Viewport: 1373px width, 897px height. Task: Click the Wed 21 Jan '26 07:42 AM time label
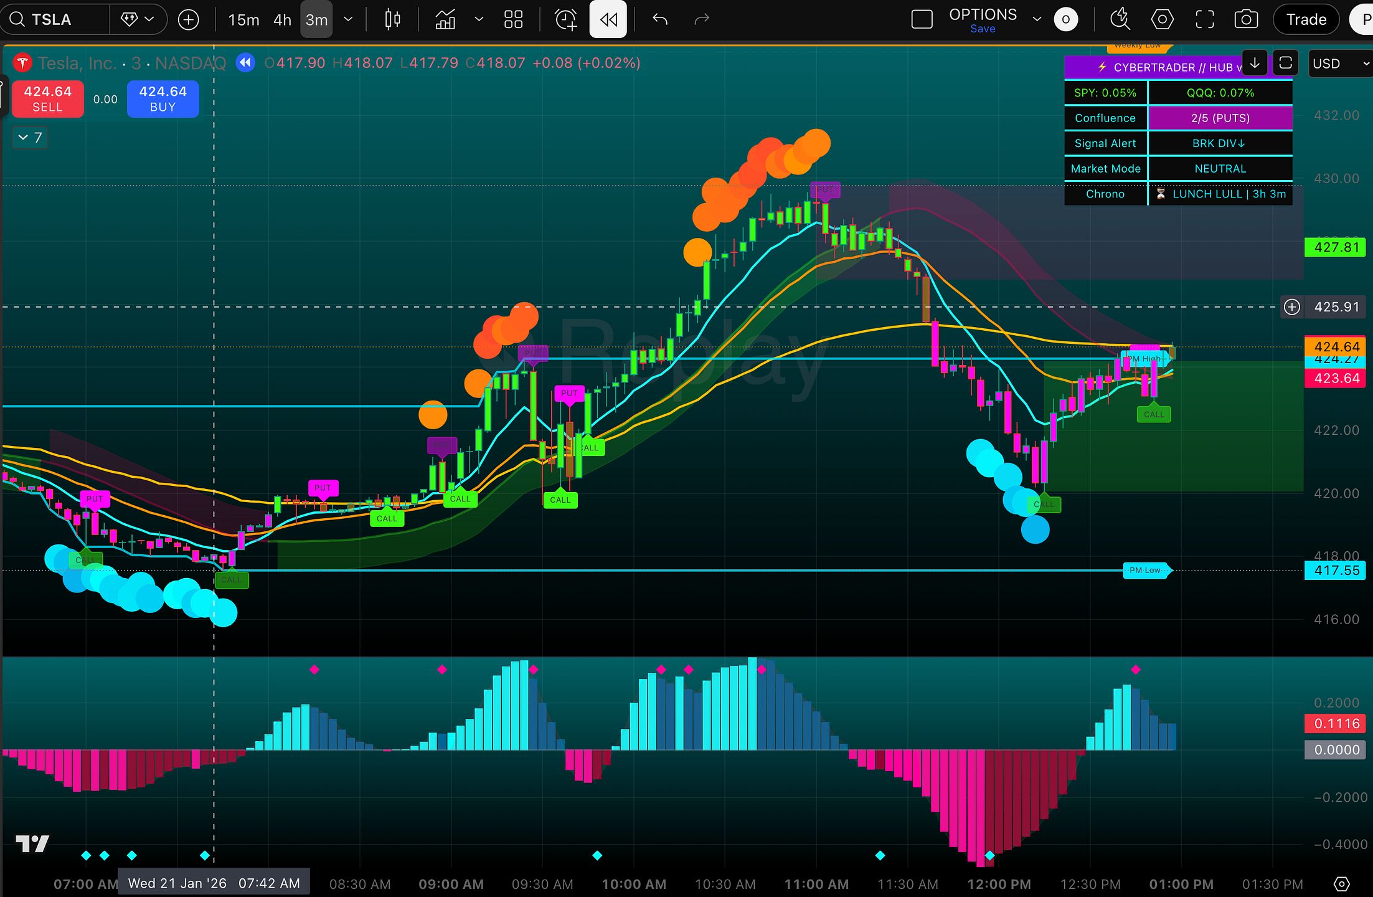(x=214, y=883)
